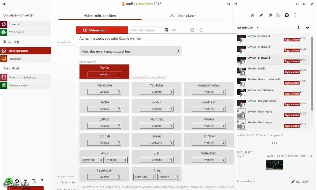
Task: Open the Konverter section icon
Action: (4, 24)
